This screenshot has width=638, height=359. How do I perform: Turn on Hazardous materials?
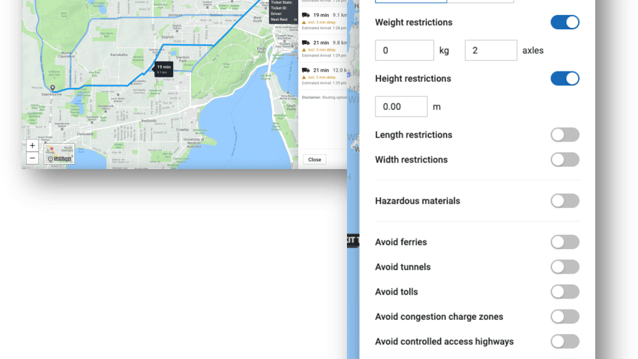tap(564, 201)
